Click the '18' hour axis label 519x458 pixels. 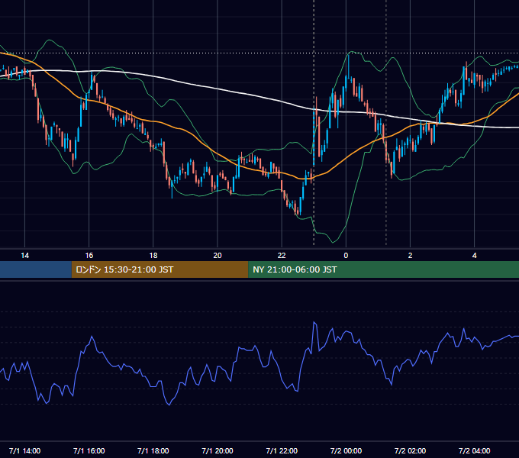tap(153, 256)
